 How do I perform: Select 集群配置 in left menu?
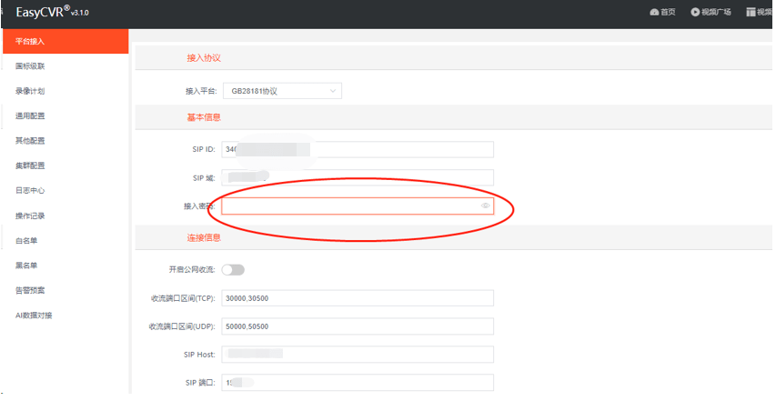click(31, 165)
